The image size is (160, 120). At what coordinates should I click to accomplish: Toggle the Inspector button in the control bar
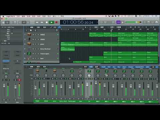7,23
